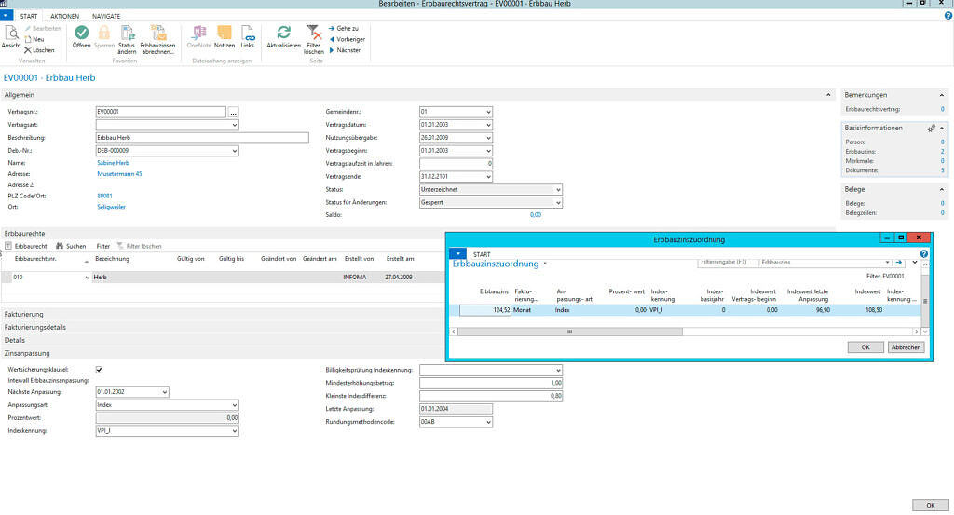Click the Links attachment icon
The image size is (954, 515).
pyautogui.click(x=247, y=33)
